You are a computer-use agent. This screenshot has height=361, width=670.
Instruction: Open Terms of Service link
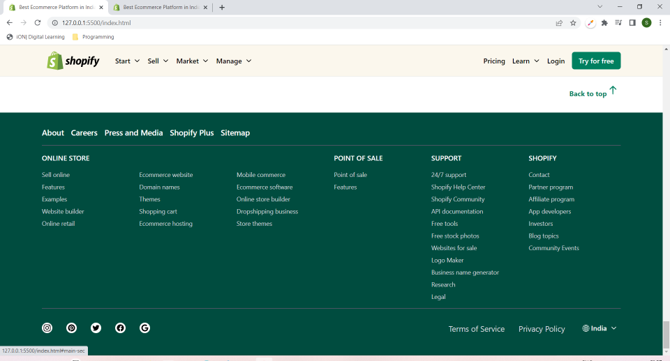(477, 329)
